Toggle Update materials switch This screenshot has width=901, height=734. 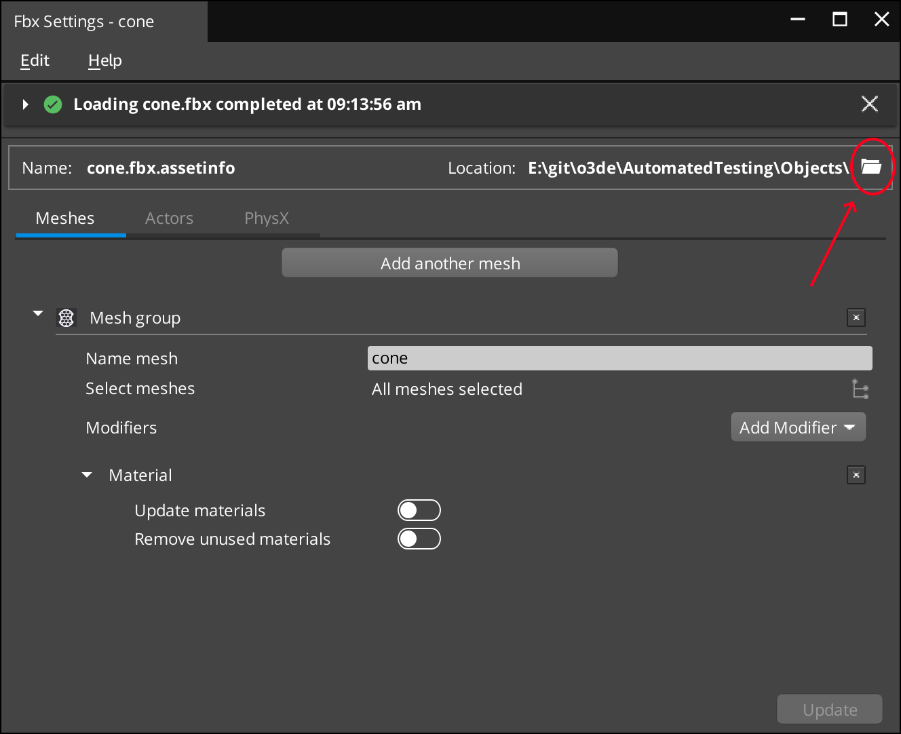[x=419, y=510]
